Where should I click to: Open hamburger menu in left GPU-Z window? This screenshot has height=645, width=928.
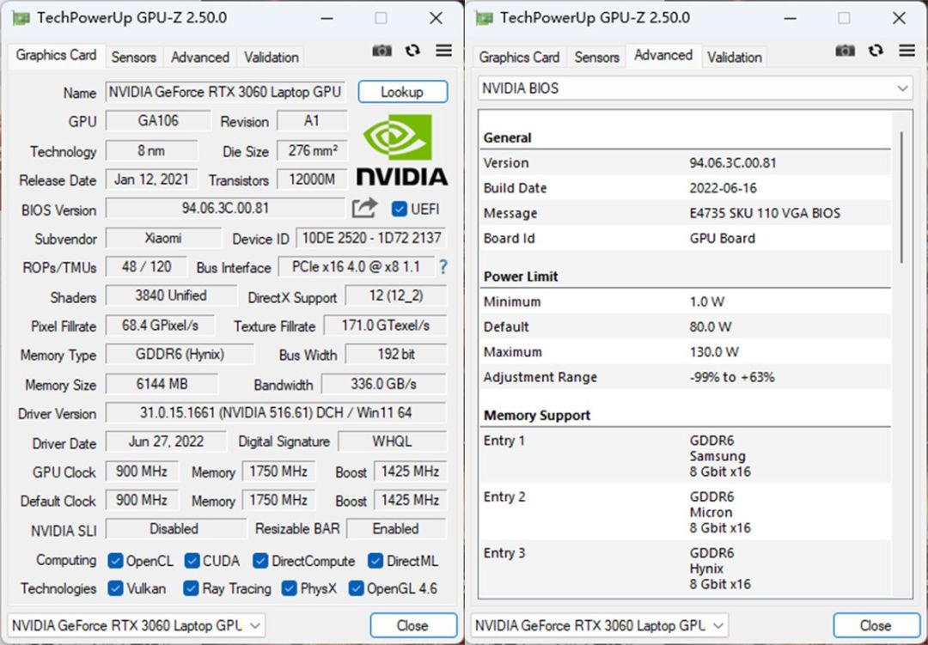click(x=444, y=51)
